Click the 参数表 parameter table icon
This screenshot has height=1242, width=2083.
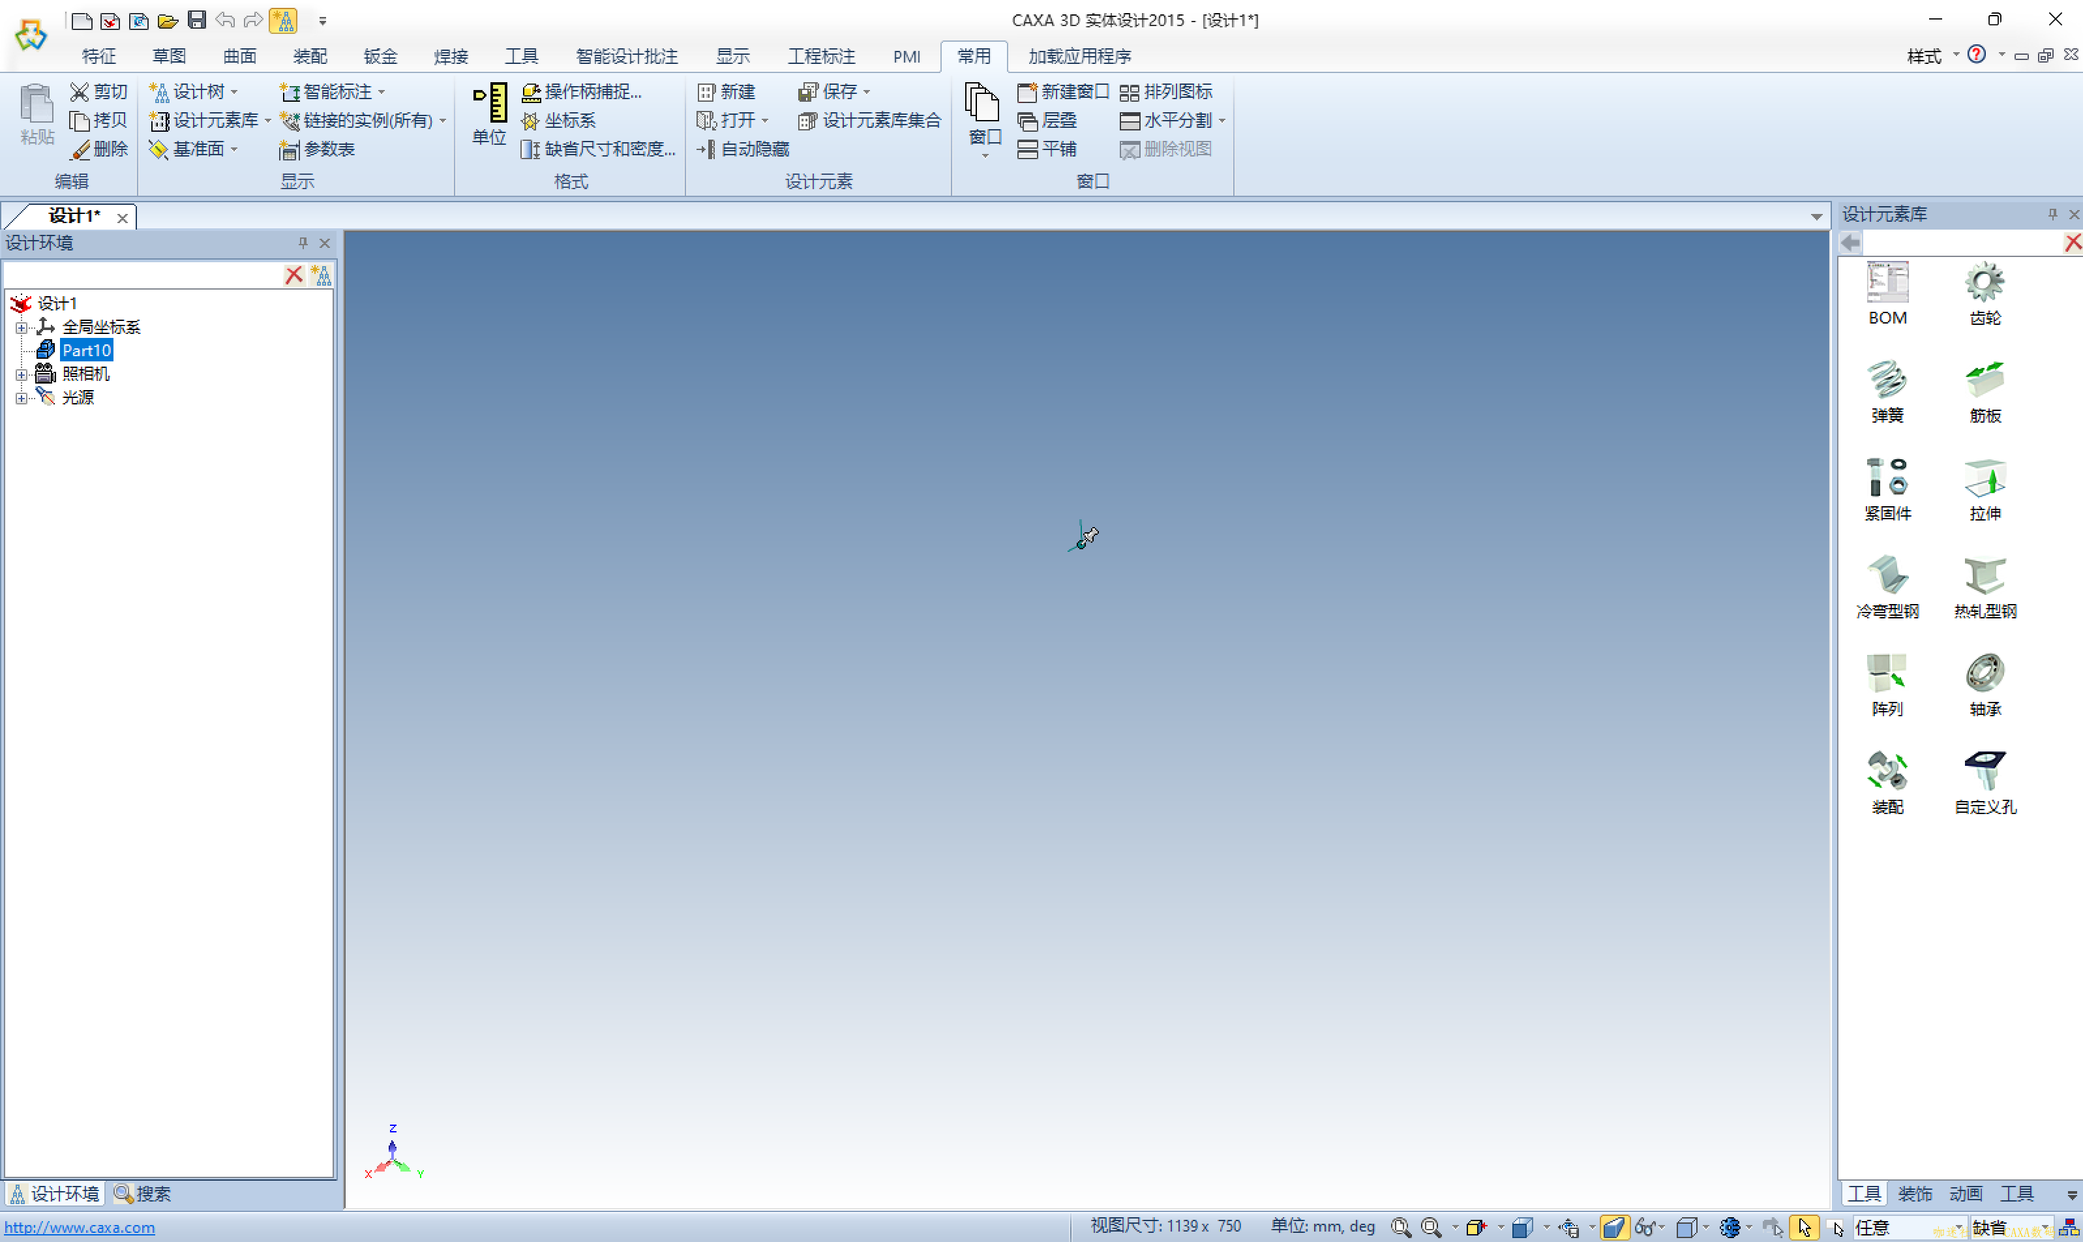point(289,150)
